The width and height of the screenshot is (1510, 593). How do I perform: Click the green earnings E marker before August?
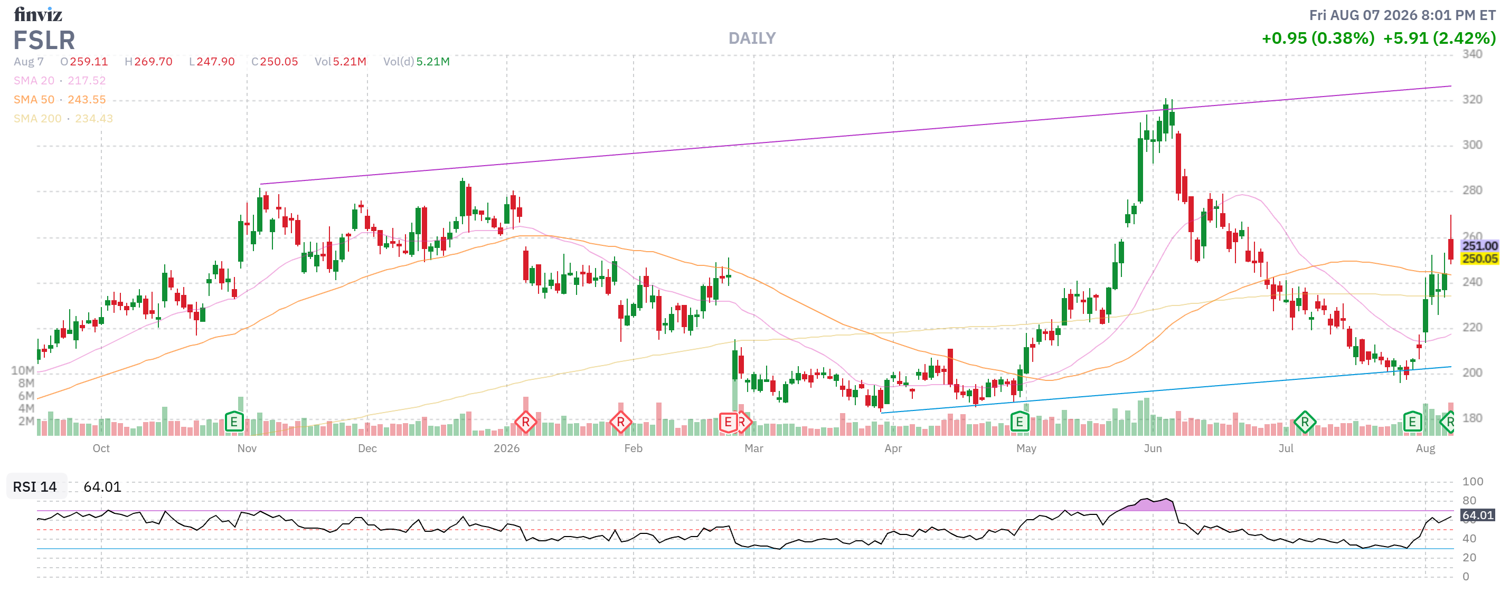pyautogui.click(x=1412, y=422)
